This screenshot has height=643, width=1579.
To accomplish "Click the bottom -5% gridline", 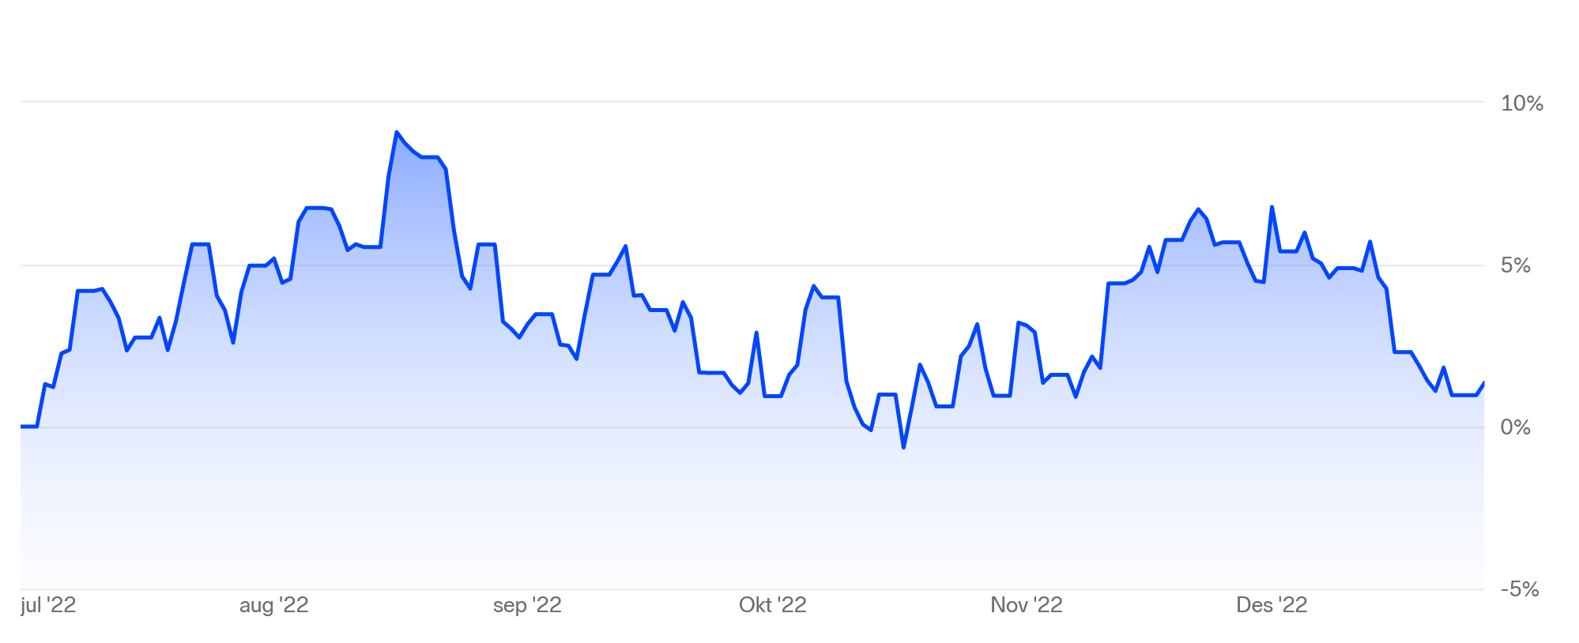I will [752, 589].
